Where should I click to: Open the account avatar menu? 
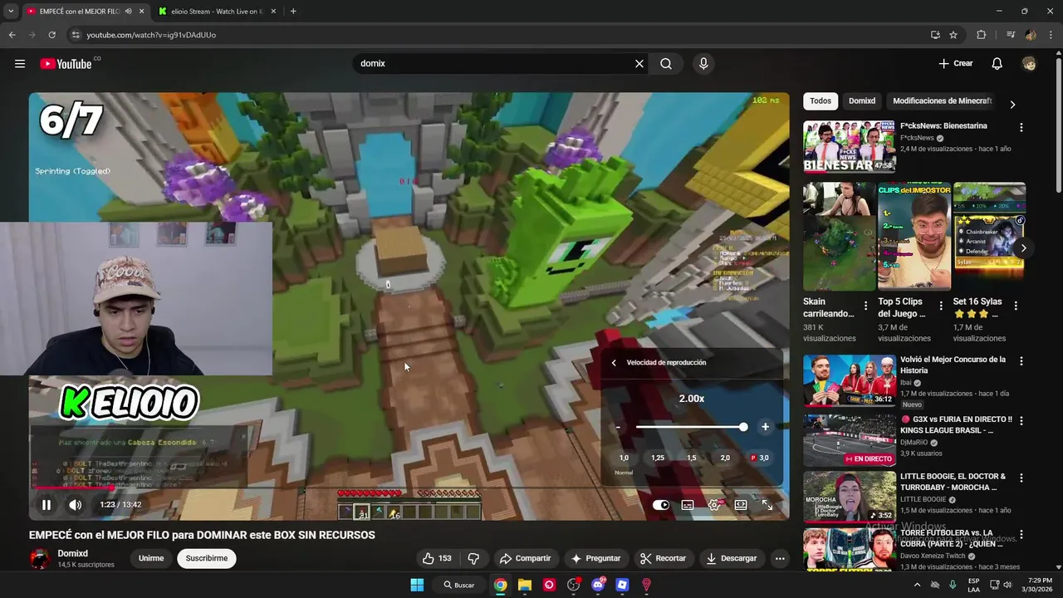click(1030, 64)
